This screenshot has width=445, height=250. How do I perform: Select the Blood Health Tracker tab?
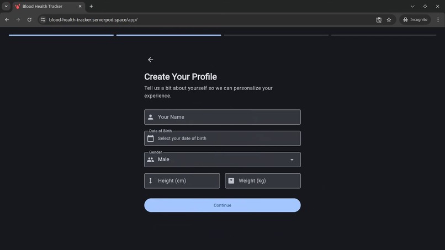(47, 6)
